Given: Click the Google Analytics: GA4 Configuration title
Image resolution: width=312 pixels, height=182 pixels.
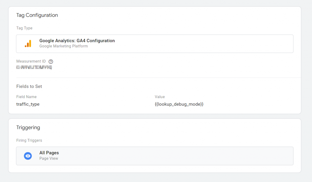Looking at the screenshot, I should [x=77, y=41].
